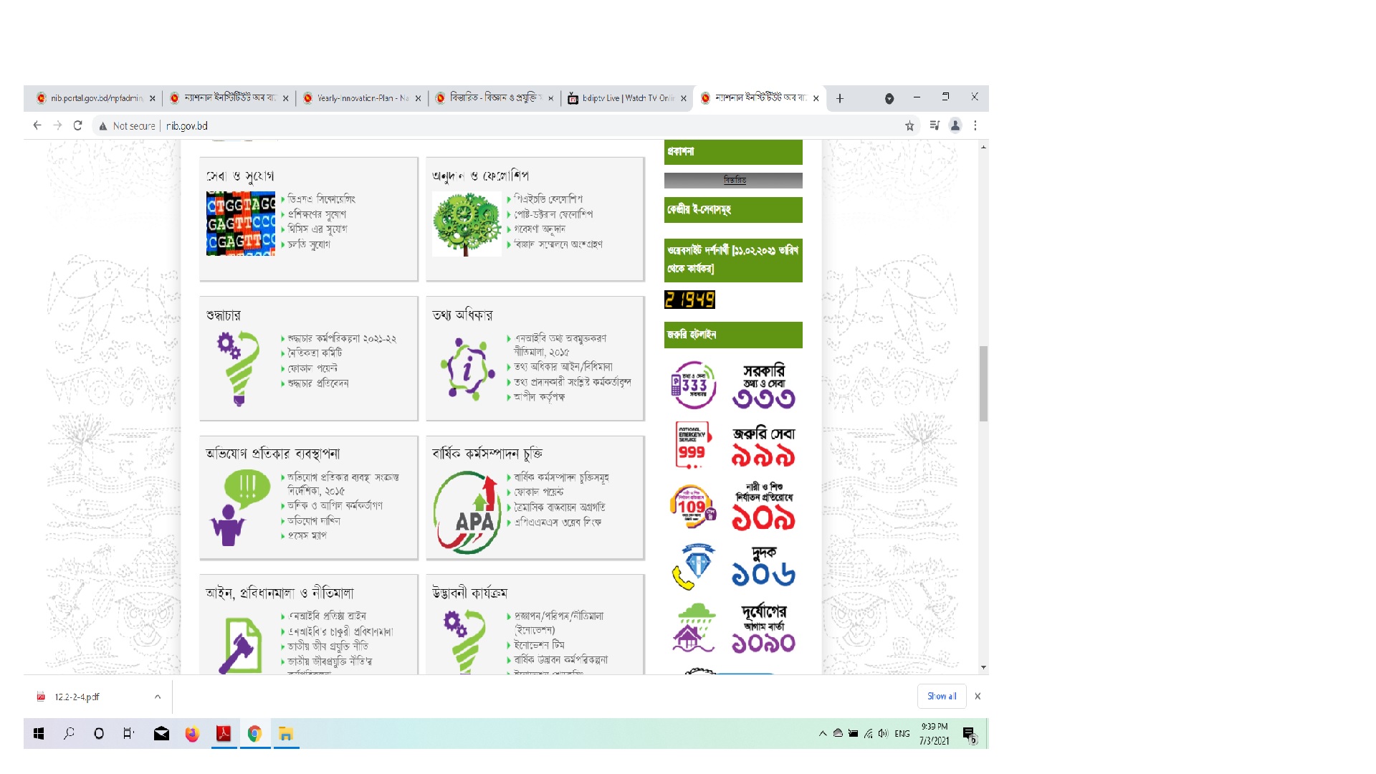Open the a2i web link under APA
The height and width of the screenshot is (774, 1376).
[x=558, y=522]
